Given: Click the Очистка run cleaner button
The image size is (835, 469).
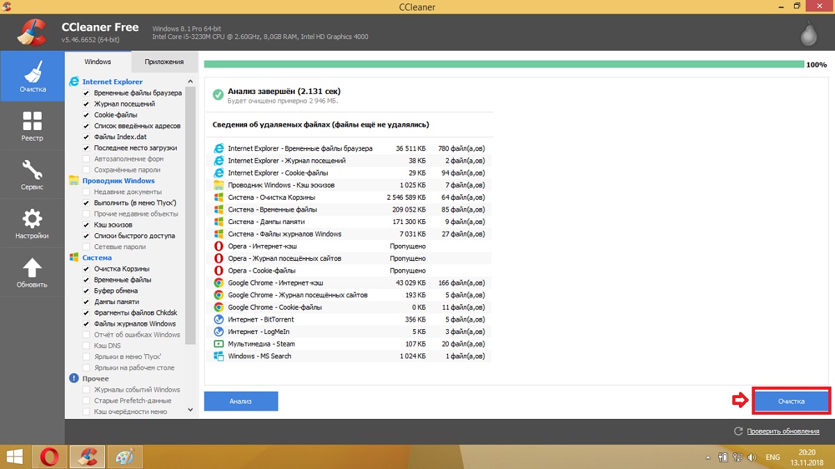Looking at the screenshot, I should (792, 402).
